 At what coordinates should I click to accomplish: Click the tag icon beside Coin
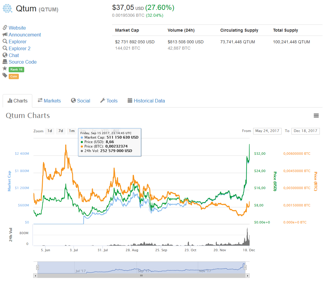(x=5, y=75)
